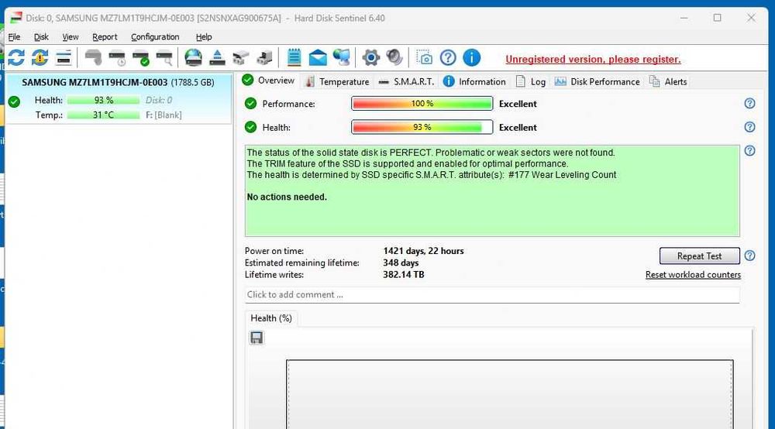
Task: Click the blue Refresh arrows toolbar icon
Action: point(16,58)
